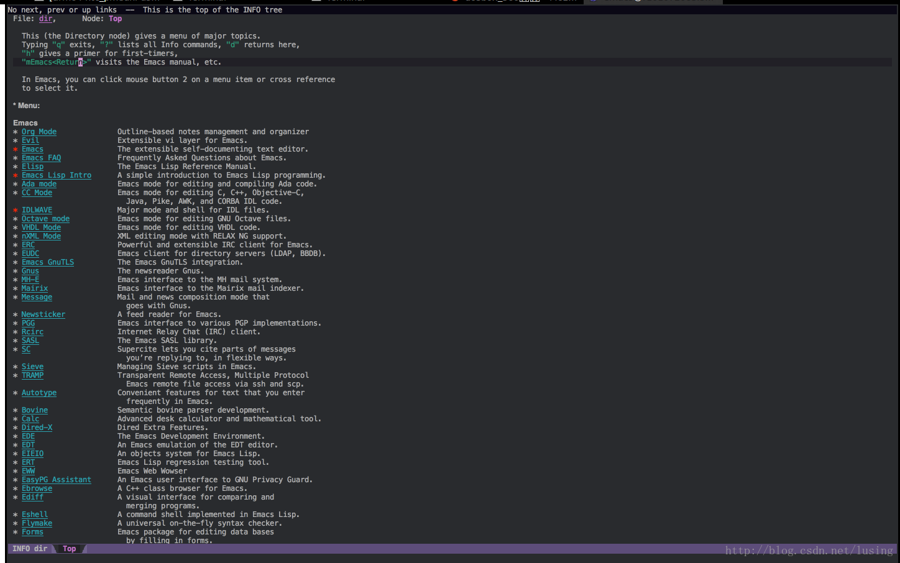Image resolution: width=900 pixels, height=563 pixels.
Task: Follow the Octave mode link
Action: pyautogui.click(x=45, y=219)
